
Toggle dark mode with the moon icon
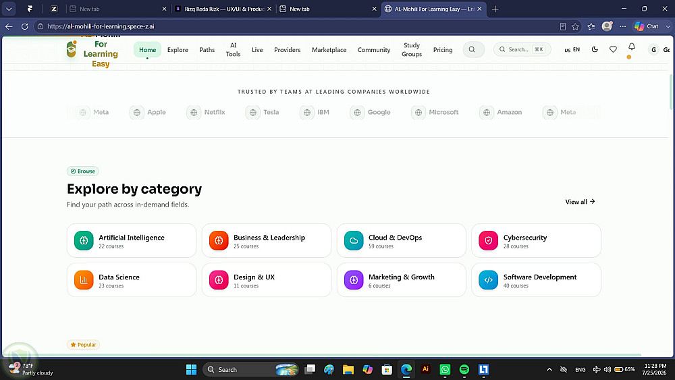coord(595,49)
